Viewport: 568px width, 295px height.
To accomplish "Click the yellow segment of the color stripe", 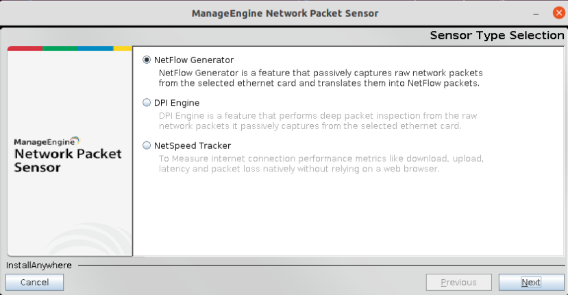I will point(122,49).
